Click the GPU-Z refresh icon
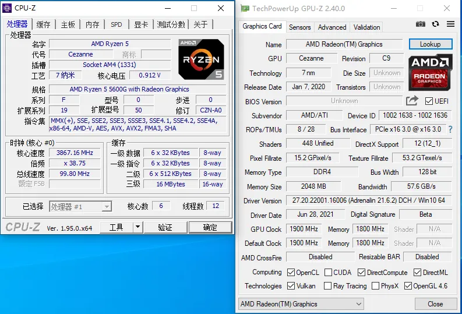462x314 pixels. pyautogui.click(x=435, y=24)
